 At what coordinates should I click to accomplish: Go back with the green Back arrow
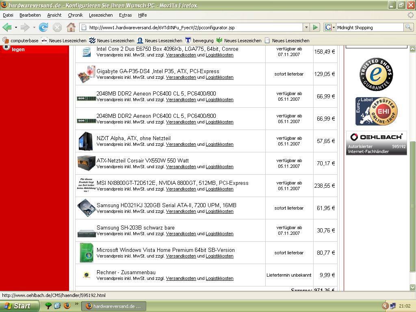7,27
